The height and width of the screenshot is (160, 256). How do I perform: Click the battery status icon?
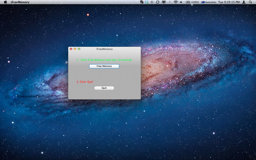coord(188,2)
